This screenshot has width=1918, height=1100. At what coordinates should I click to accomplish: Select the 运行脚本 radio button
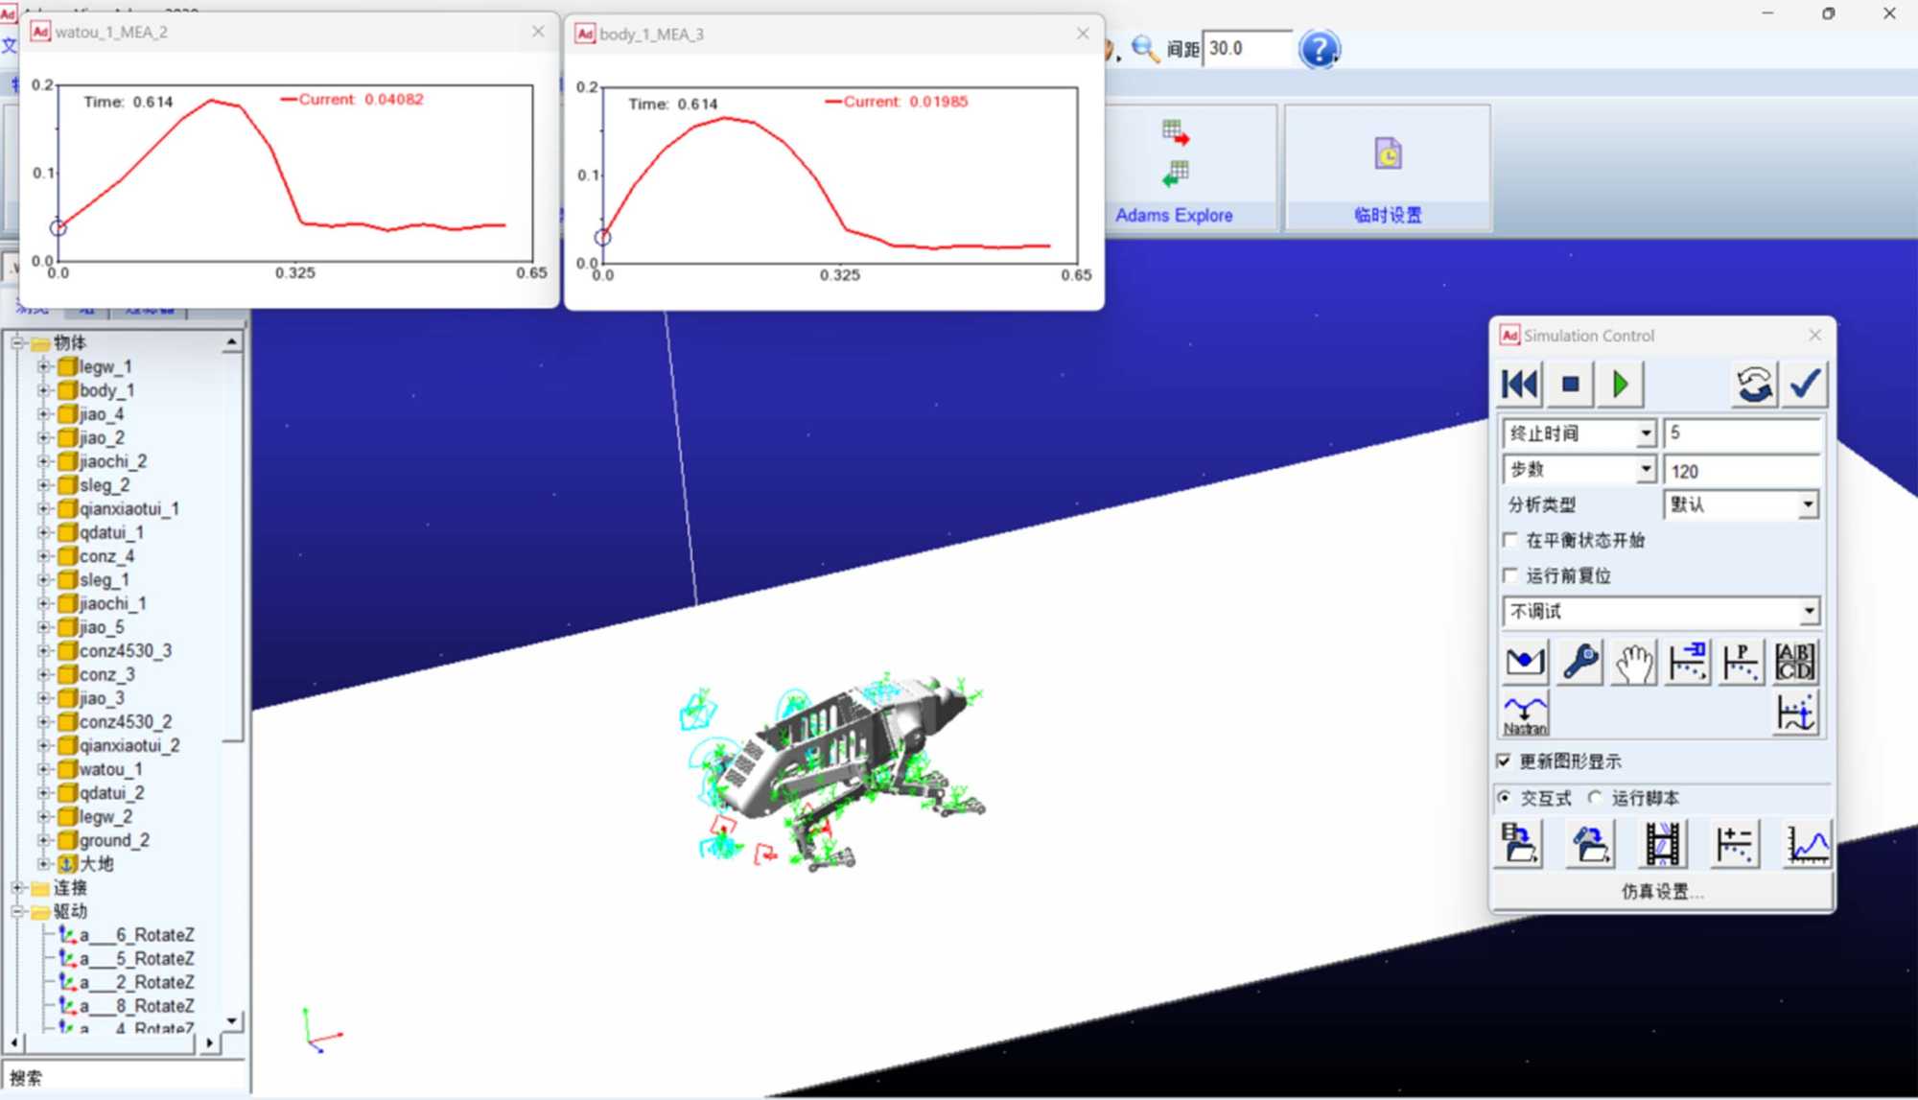[x=1595, y=797]
